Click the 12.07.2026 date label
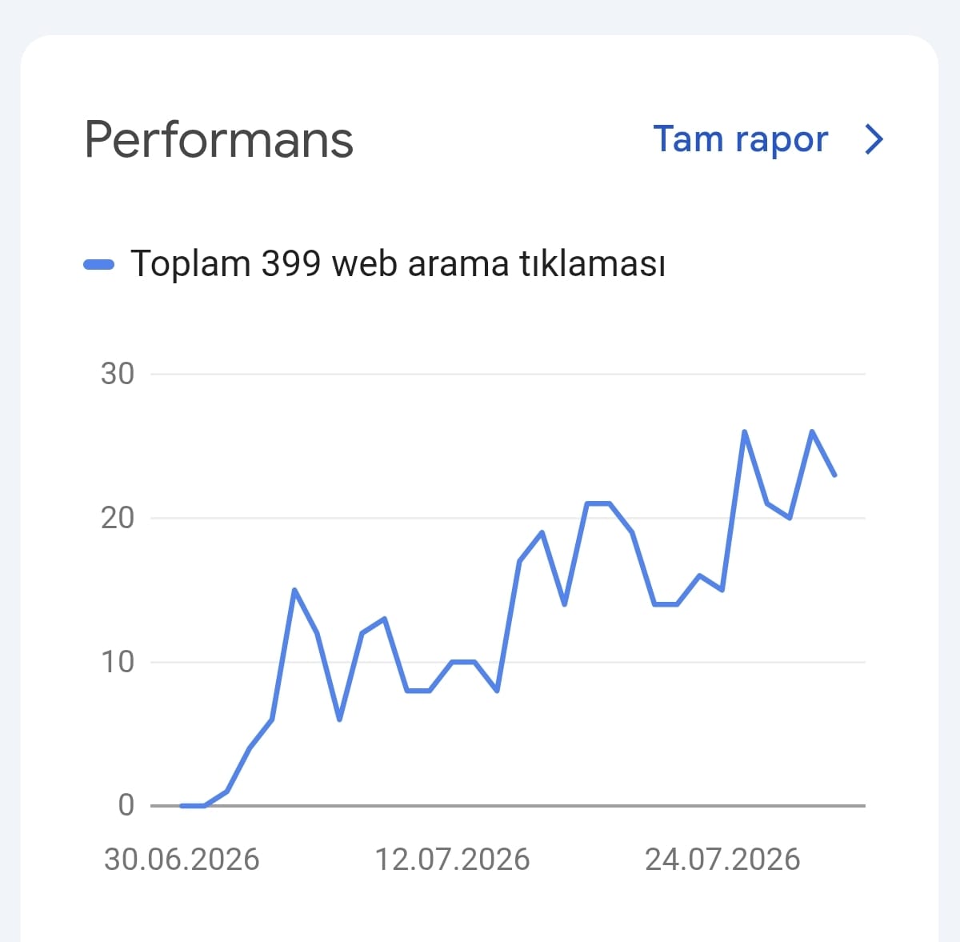This screenshot has width=960, height=942. tap(452, 860)
